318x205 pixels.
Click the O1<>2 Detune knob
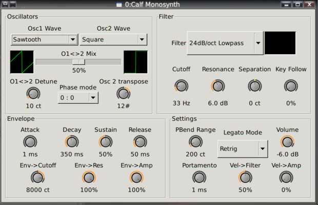(33, 94)
